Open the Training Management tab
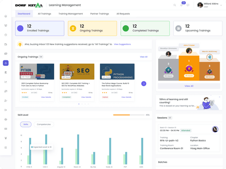The height and width of the screenshot is (169, 226). (x=71, y=14)
